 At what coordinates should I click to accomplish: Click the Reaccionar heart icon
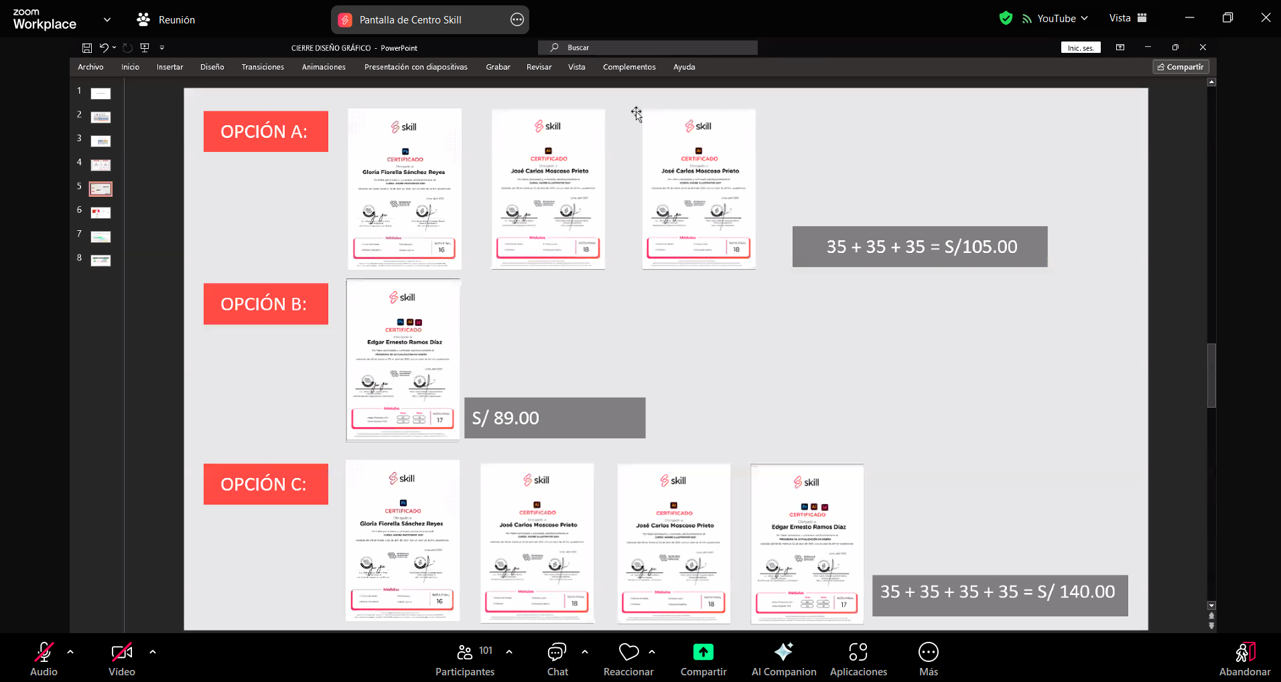(628, 653)
